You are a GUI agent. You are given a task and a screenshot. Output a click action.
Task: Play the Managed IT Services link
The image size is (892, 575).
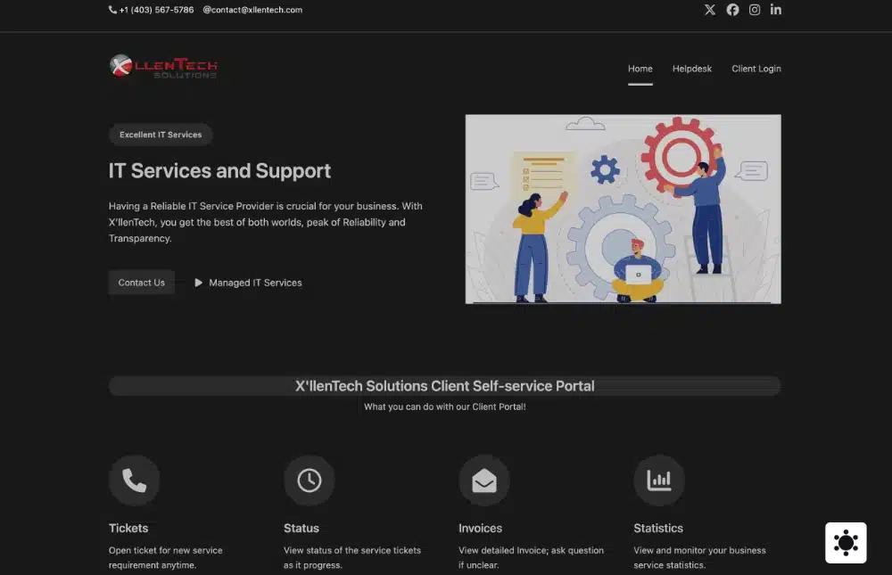[x=248, y=283]
